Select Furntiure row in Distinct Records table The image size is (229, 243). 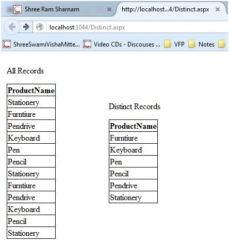coord(133,138)
